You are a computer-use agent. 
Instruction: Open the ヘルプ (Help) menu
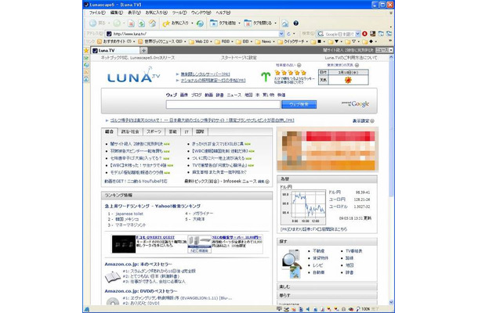coord(223,13)
